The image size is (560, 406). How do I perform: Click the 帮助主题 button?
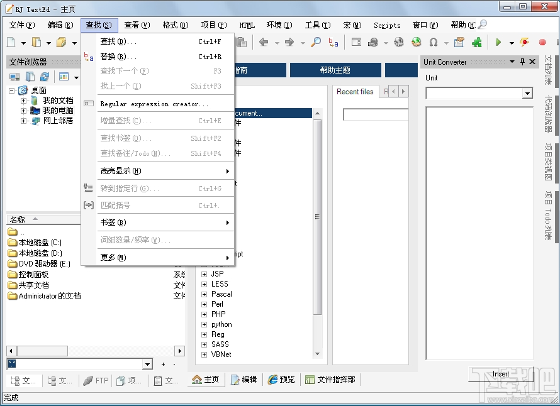coord(335,70)
